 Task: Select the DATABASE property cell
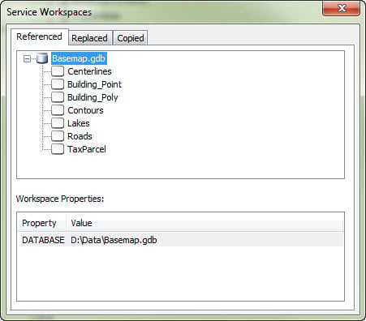point(43,240)
